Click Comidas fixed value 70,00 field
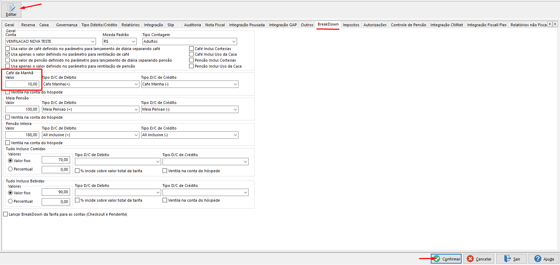Viewport: 560px width, 265px height. (x=56, y=160)
